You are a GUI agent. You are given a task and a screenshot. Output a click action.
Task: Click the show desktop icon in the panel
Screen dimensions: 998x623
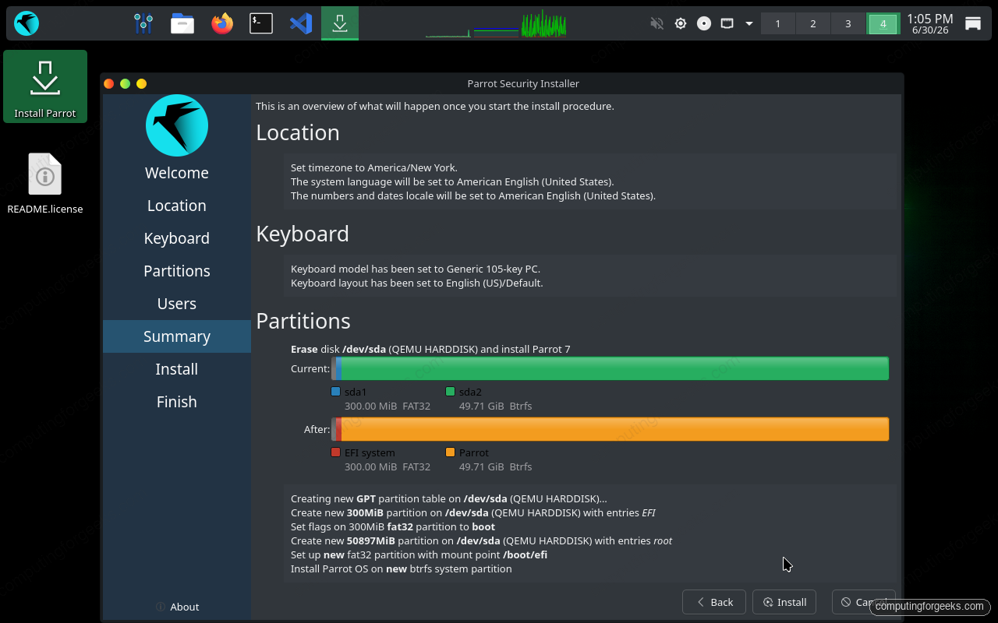pos(973,23)
